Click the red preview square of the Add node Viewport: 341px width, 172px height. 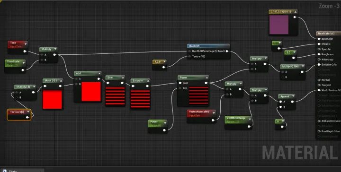pyautogui.click(x=91, y=92)
